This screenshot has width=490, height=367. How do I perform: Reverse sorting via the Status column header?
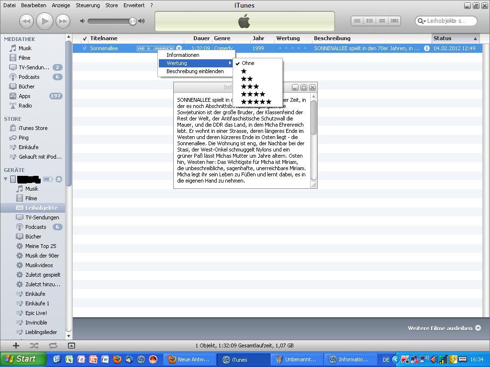point(456,38)
